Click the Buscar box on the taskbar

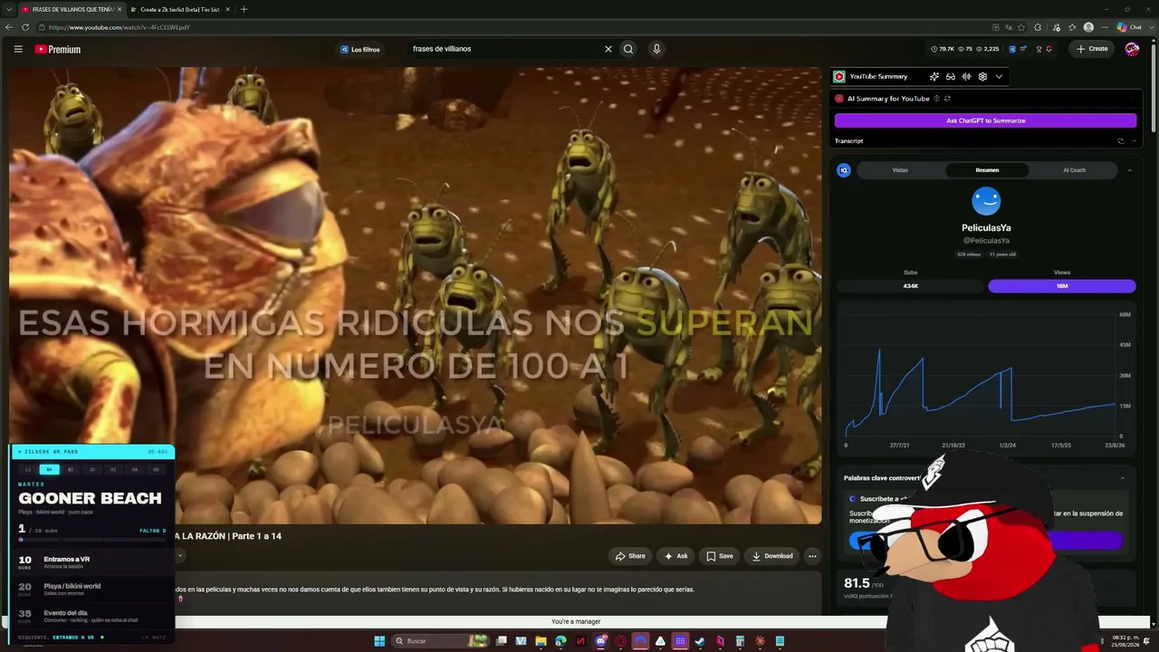(x=440, y=641)
